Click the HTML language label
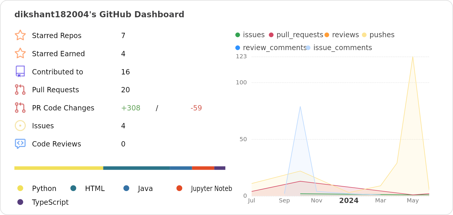This screenshot has height=215, width=453. click(95, 189)
